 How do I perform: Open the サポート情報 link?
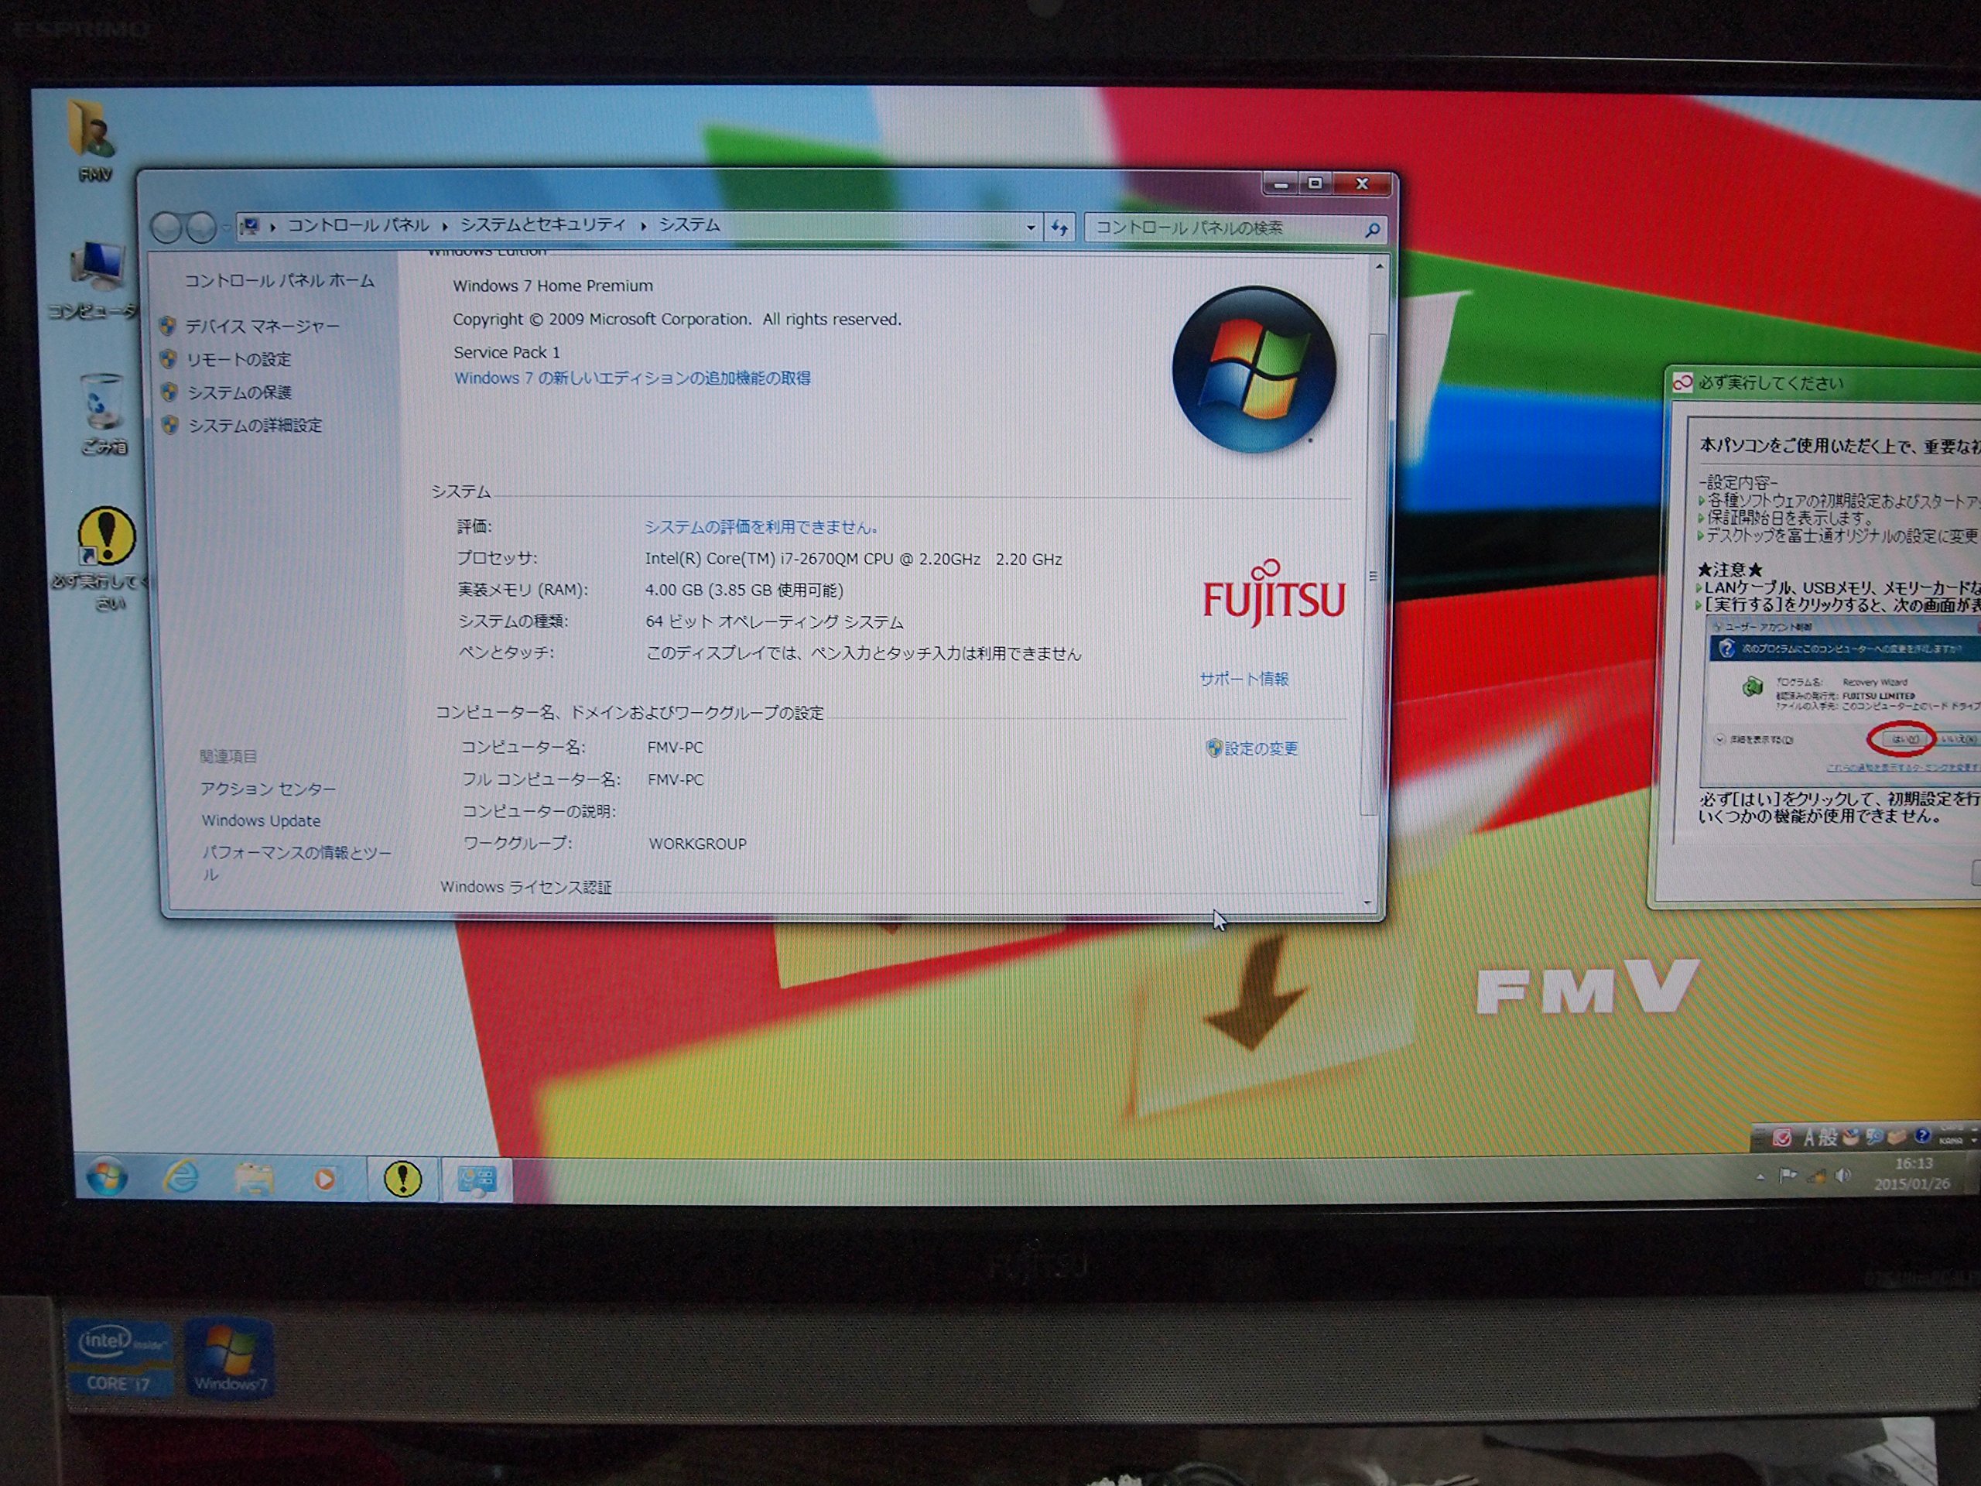1244,678
